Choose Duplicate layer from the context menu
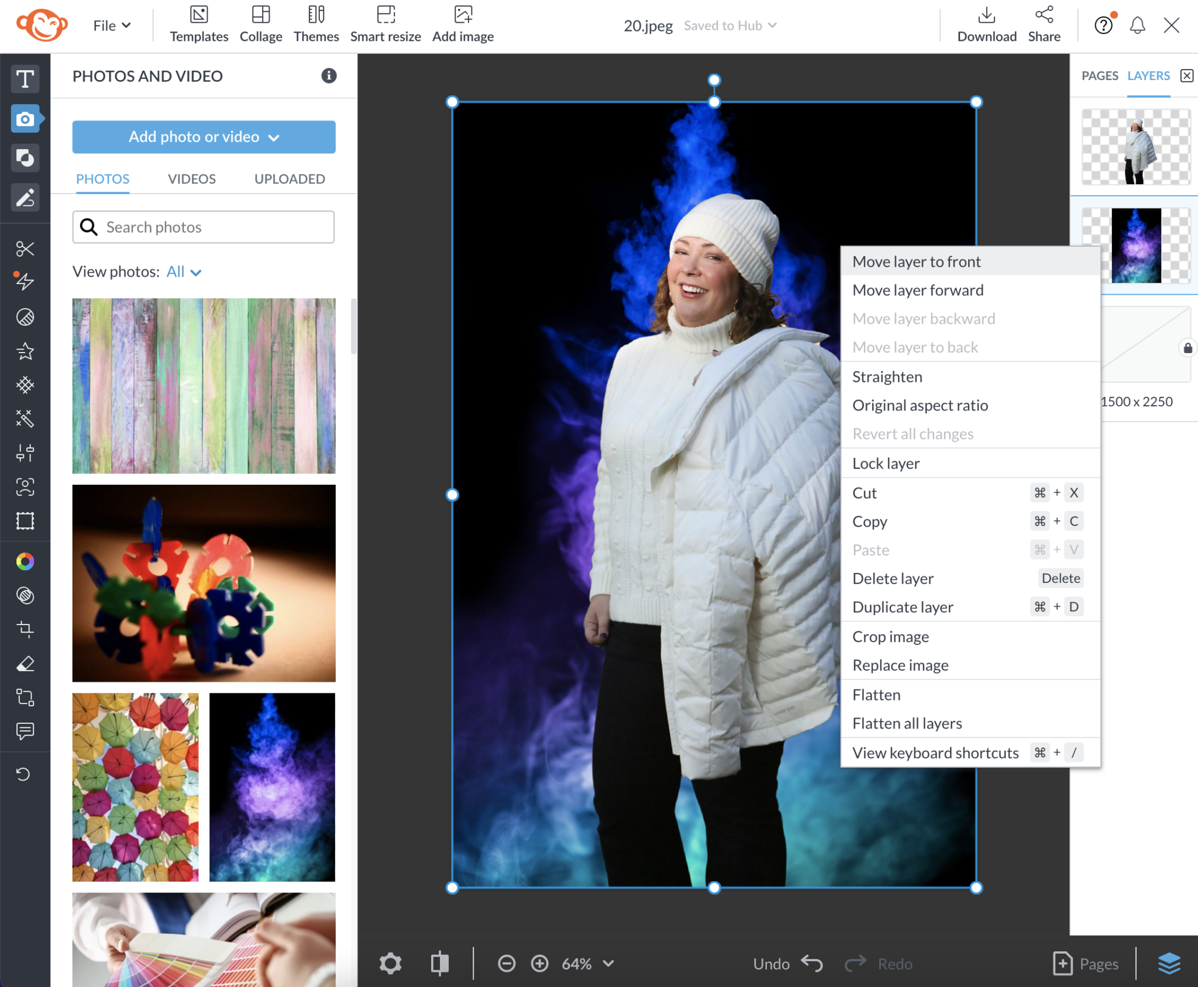 [x=903, y=607]
